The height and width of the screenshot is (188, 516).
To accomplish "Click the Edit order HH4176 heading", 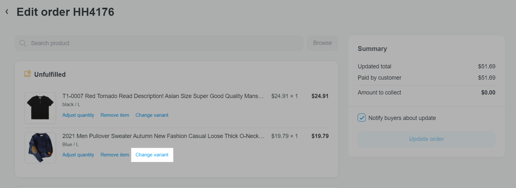I will [x=65, y=12].
